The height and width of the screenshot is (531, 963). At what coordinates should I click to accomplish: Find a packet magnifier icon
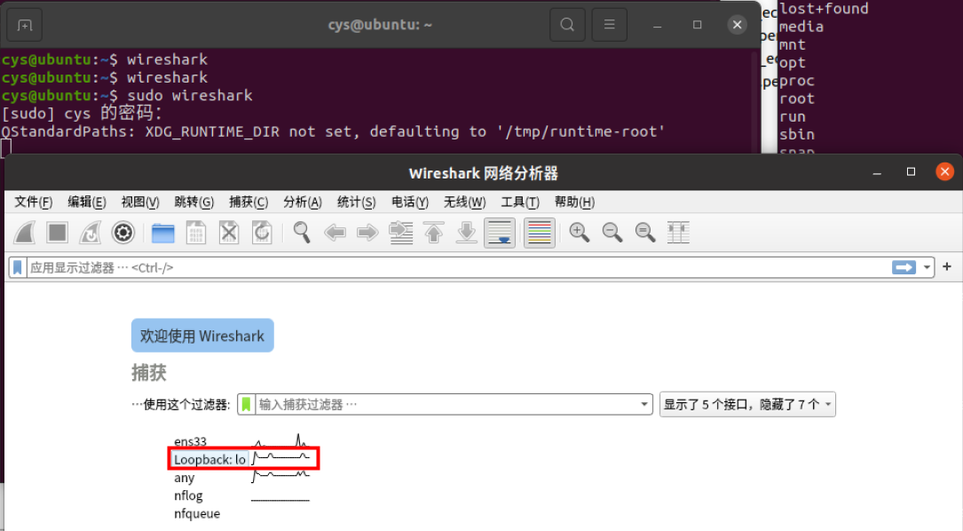pos(302,233)
